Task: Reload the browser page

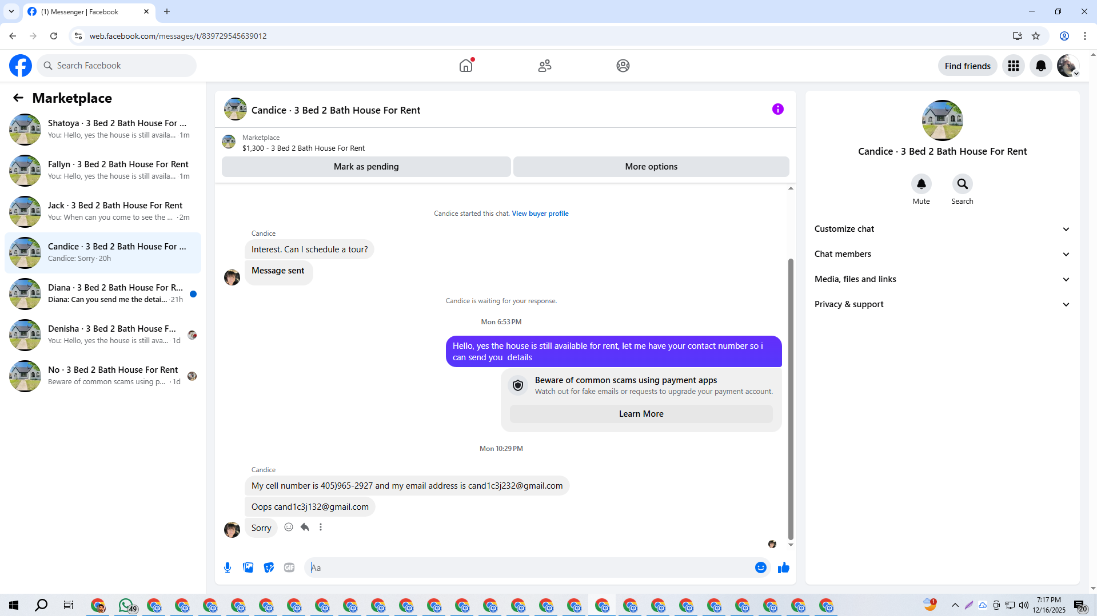Action: pos(54,36)
